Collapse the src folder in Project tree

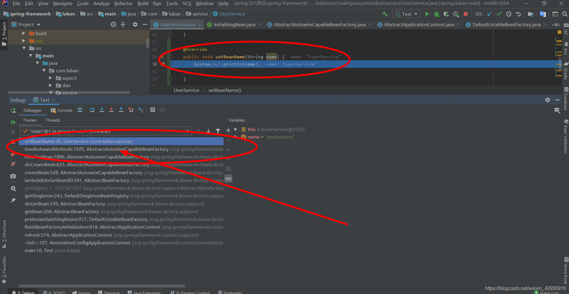(x=24, y=48)
